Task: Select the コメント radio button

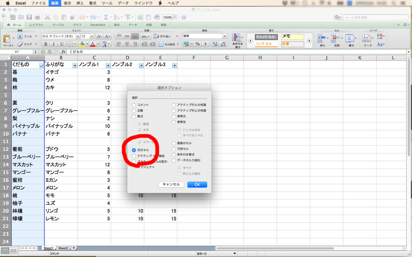Action: pyautogui.click(x=134, y=105)
